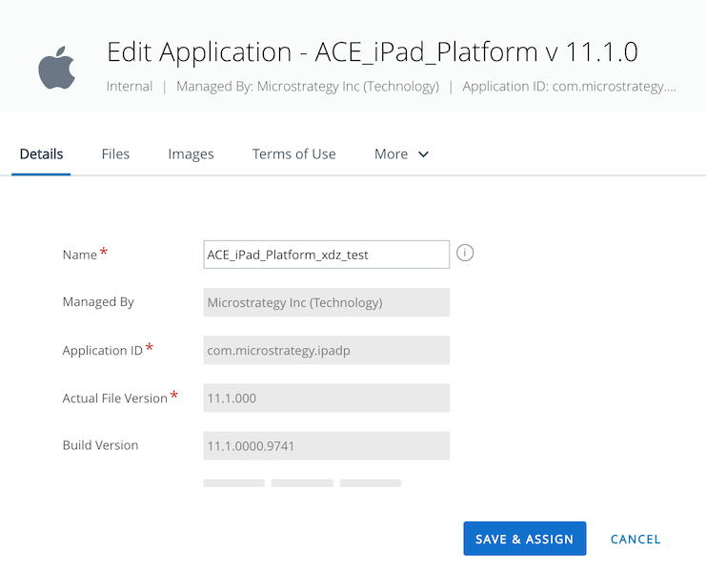Click the Edit Application page title
The height and width of the screenshot is (572, 706).
tap(372, 51)
